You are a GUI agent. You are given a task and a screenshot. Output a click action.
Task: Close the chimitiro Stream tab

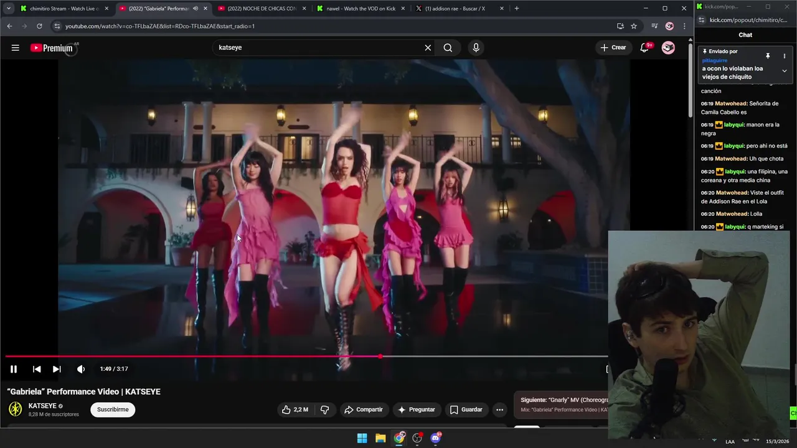point(106,9)
